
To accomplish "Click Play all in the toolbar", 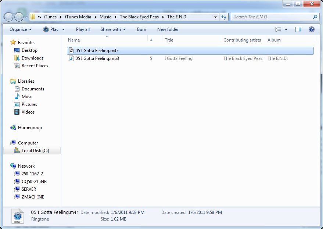I will tap(83, 29).
